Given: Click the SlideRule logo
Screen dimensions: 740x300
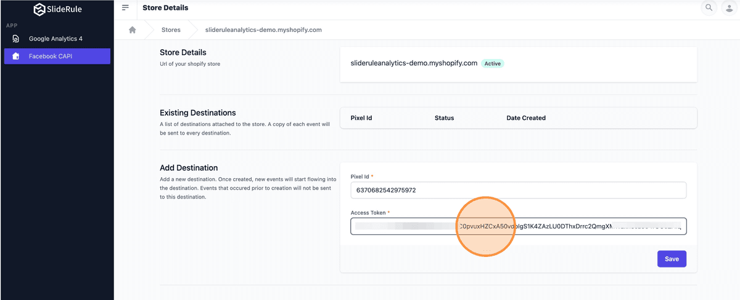Looking at the screenshot, I should click(x=57, y=9).
